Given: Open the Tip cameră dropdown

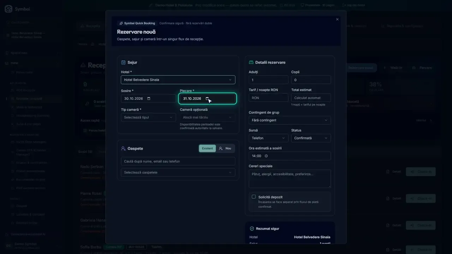Looking at the screenshot, I should click(148, 117).
